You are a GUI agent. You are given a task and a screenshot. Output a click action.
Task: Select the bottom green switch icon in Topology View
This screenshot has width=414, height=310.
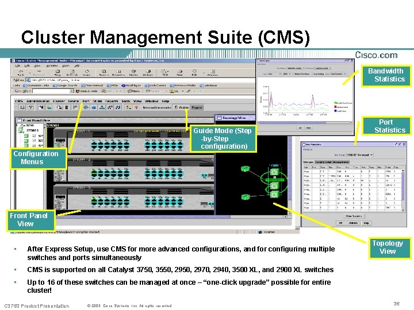[x=274, y=195]
